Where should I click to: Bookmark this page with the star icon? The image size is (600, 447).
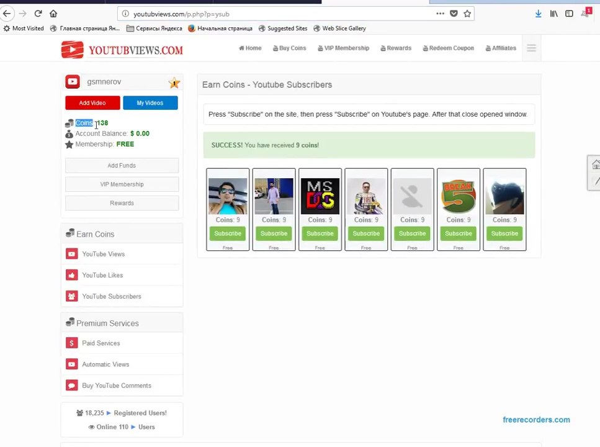(467, 14)
